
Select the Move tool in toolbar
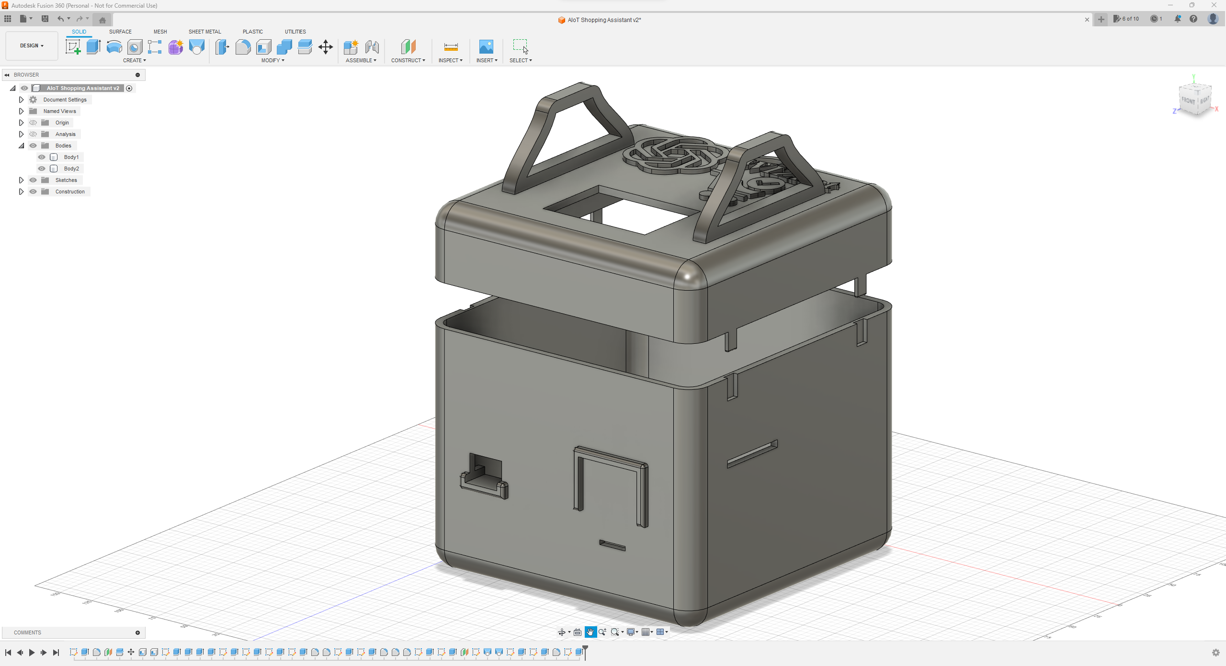[x=326, y=47]
